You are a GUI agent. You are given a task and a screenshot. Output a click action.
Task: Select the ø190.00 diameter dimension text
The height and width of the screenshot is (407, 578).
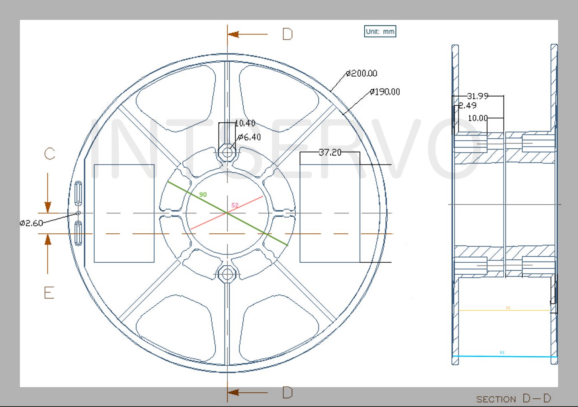click(x=385, y=92)
